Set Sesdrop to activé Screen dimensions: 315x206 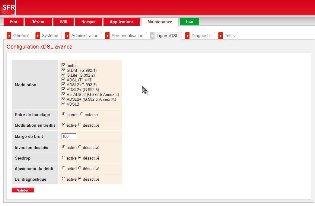(63, 157)
